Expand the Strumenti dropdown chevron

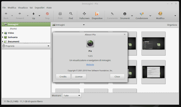(x=132, y=16)
